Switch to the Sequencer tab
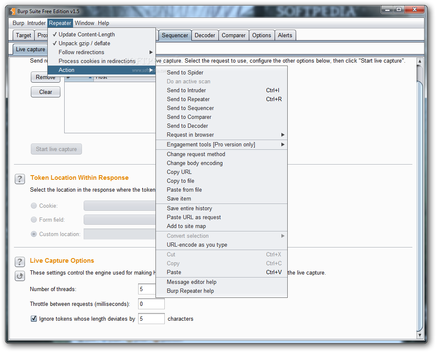436x352 pixels. tap(175, 36)
